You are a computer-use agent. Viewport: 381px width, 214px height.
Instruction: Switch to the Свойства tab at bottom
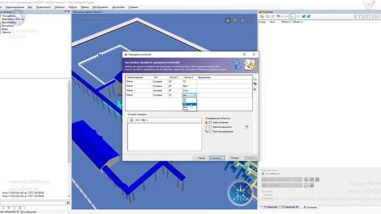[270, 207]
